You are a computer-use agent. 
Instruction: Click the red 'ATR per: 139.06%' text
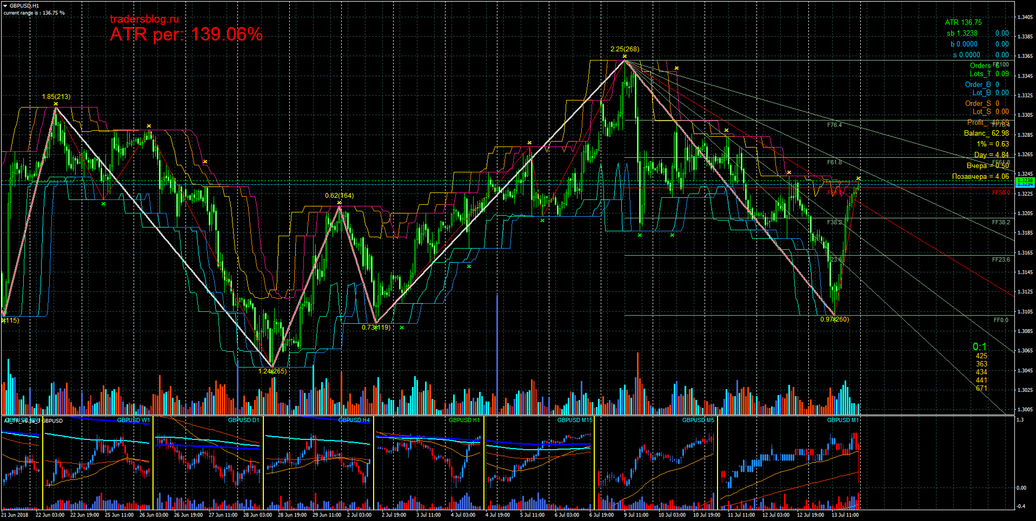tap(187, 35)
